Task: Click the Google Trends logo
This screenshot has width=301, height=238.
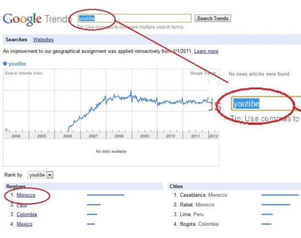Action: 37,19
